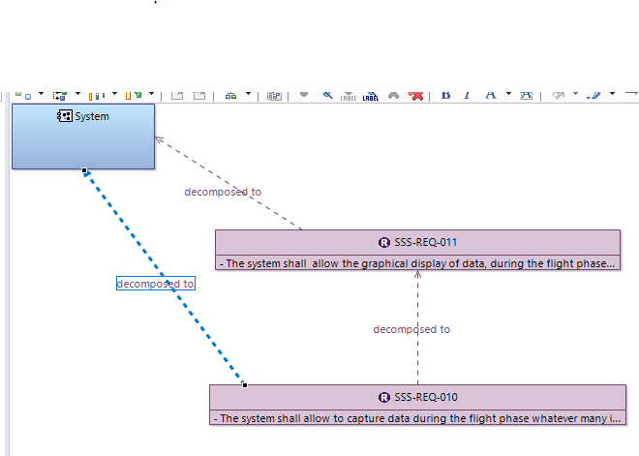This screenshot has width=639, height=456.
Task: Click the second greyed-out page icon
Action: point(199,96)
